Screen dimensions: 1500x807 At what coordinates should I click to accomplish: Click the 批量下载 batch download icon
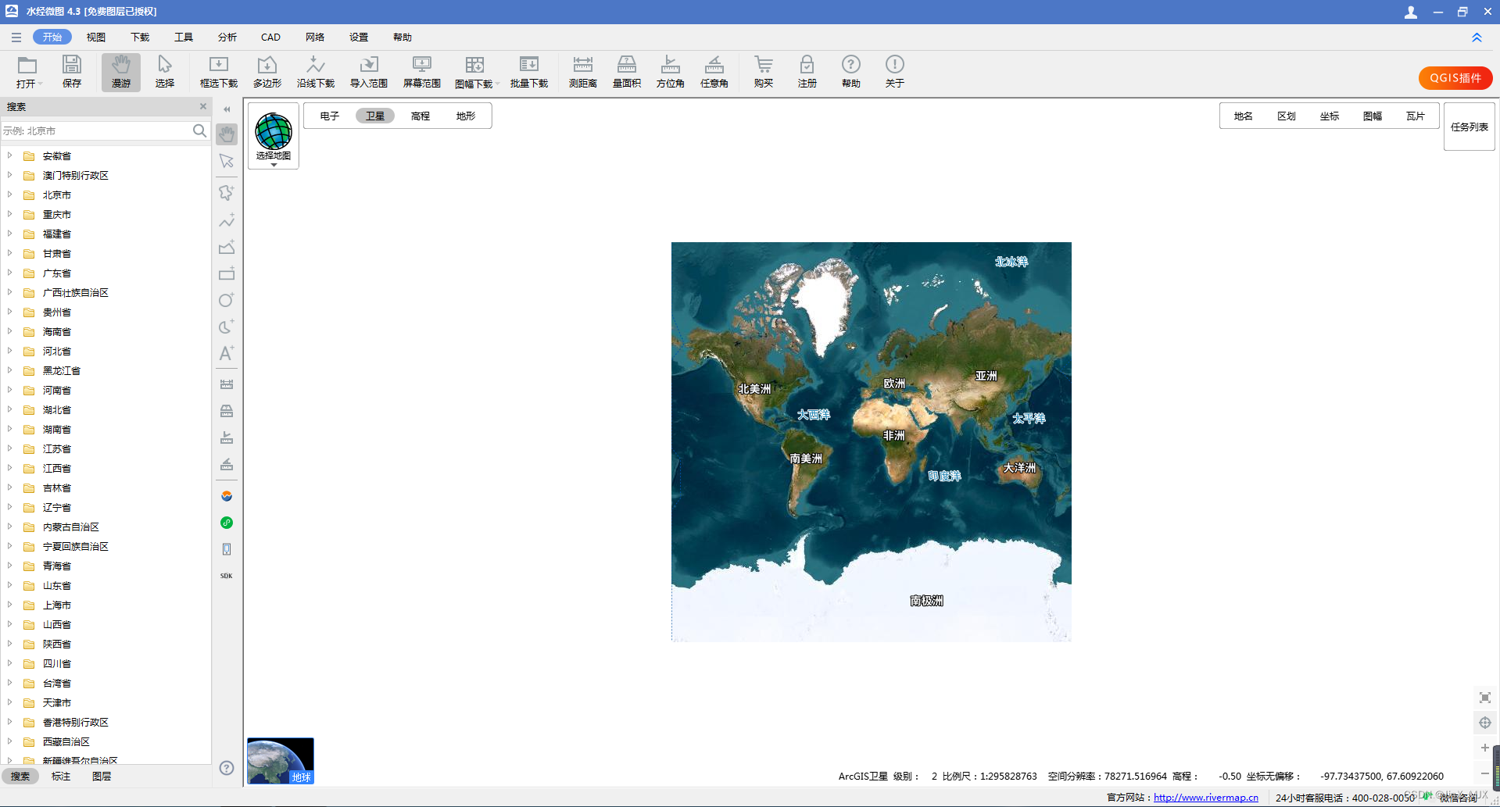pyautogui.click(x=529, y=72)
